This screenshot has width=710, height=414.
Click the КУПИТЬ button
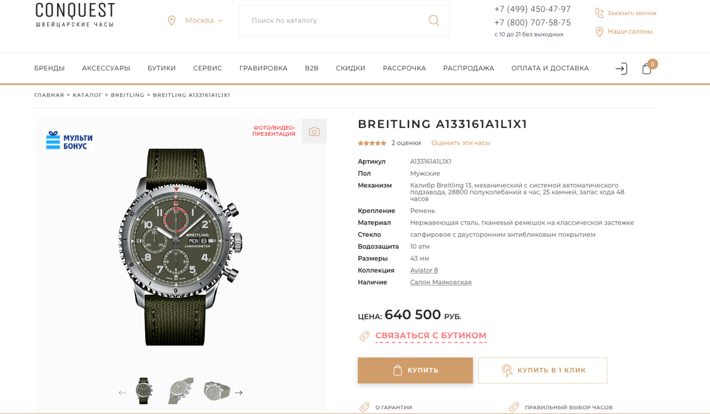415,370
